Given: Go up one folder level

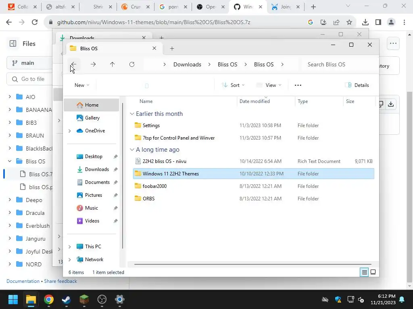Looking at the screenshot, I should (x=112, y=64).
